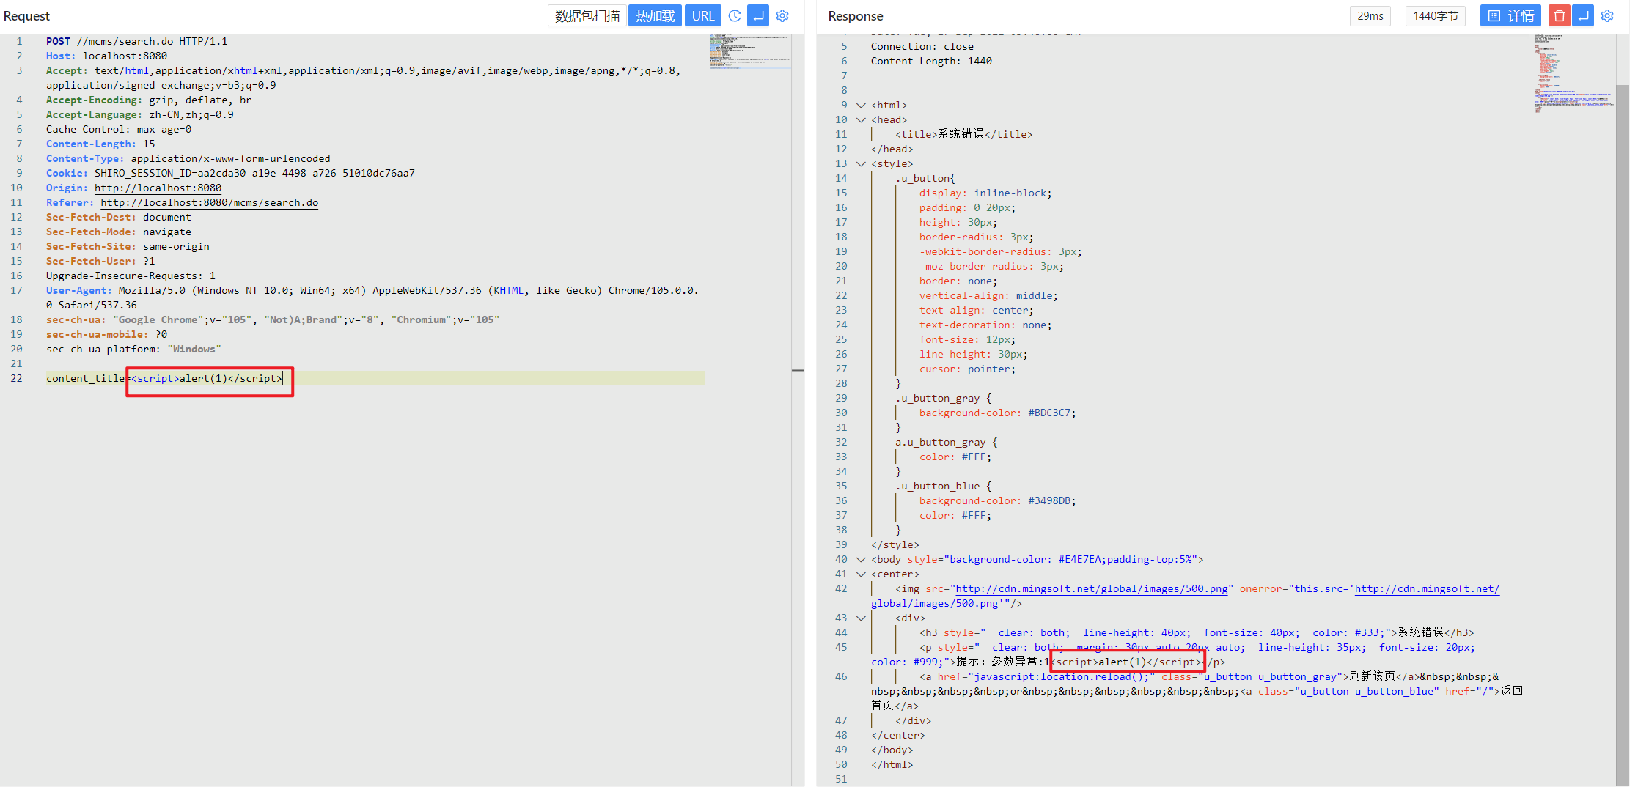The image size is (1638, 787).
Task: Open Origin http://localhost:8080 link
Action: pyautogui.click(x=158, y=188)
